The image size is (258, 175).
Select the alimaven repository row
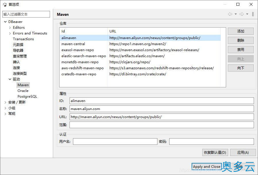[140, 38]
